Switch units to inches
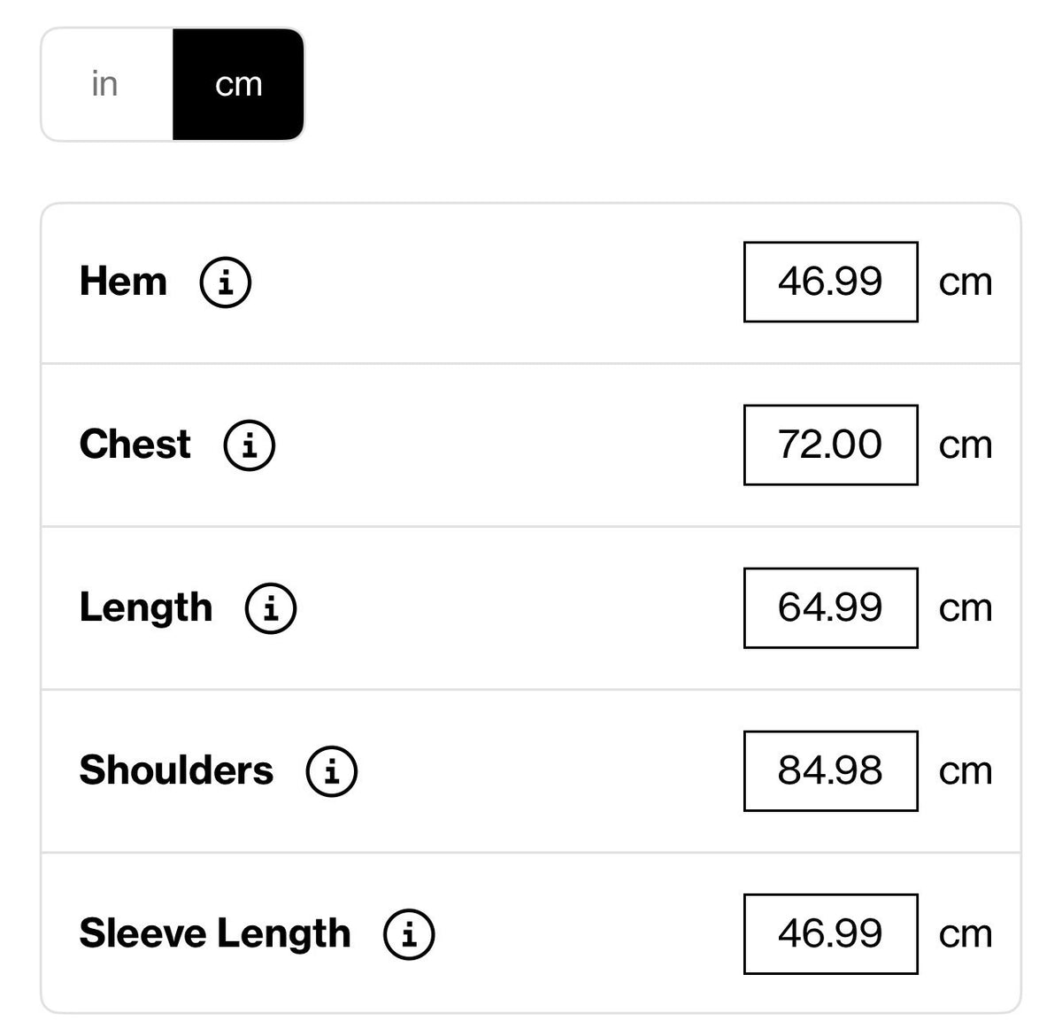 [106, 84]
